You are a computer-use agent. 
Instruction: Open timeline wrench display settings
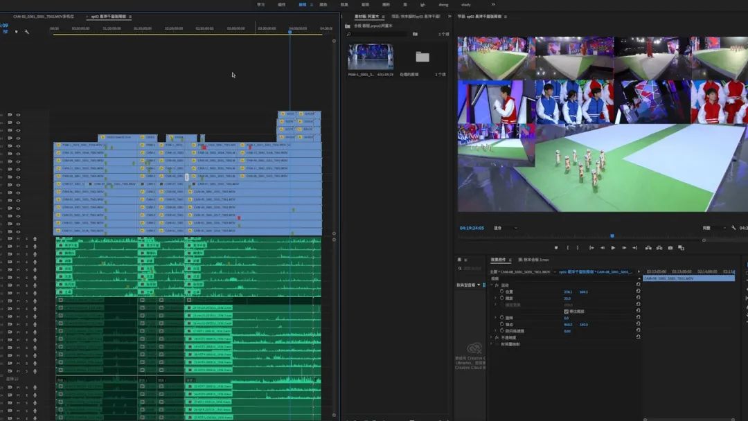pyautogui.click(x=27, y=32)
